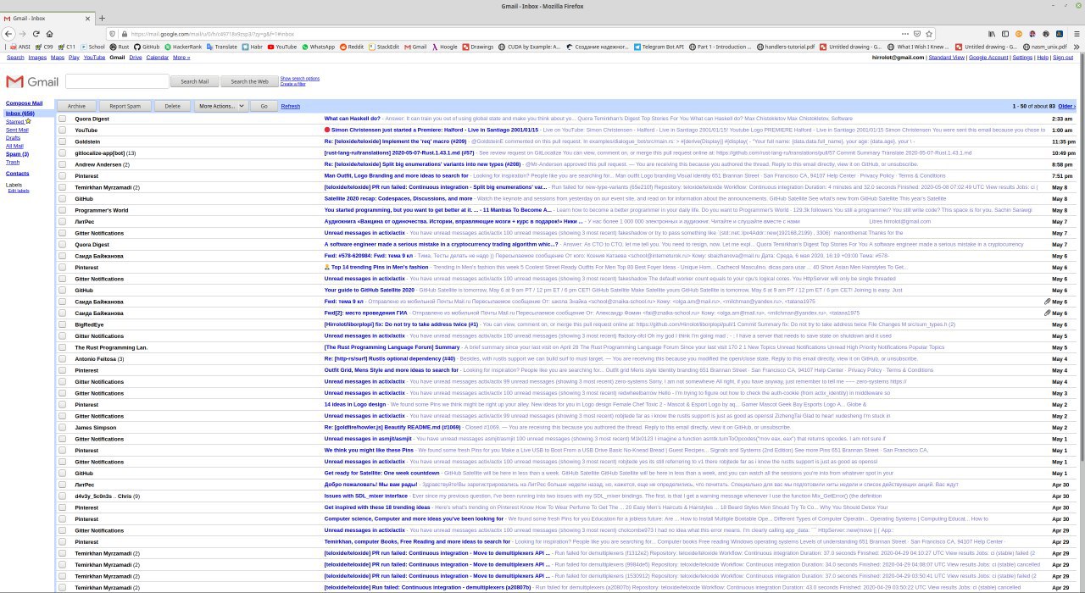This screenshot has height=593, width=1085.
Task: Click Compose Mail
Action: (24, 103)
